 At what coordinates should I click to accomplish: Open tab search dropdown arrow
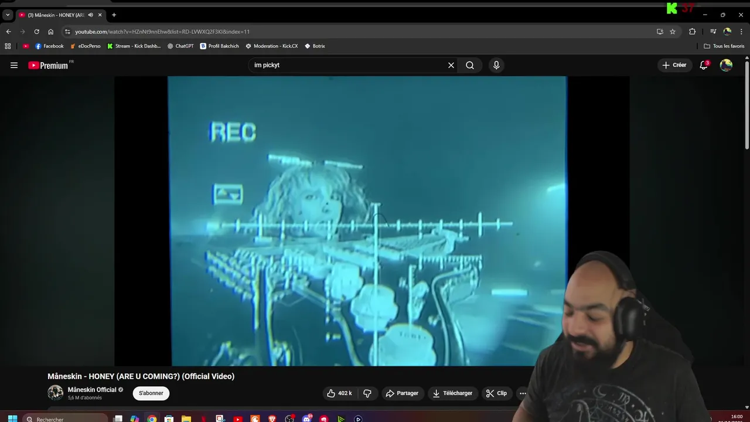8,15
